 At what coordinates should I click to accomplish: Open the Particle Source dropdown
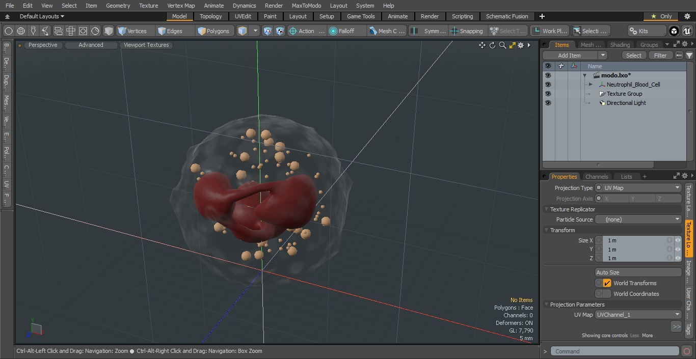[x=638, y=219]
